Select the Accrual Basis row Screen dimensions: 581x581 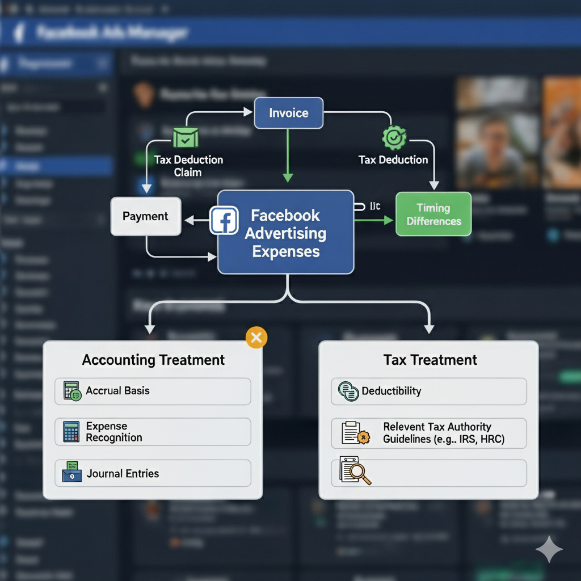point(153,391)
